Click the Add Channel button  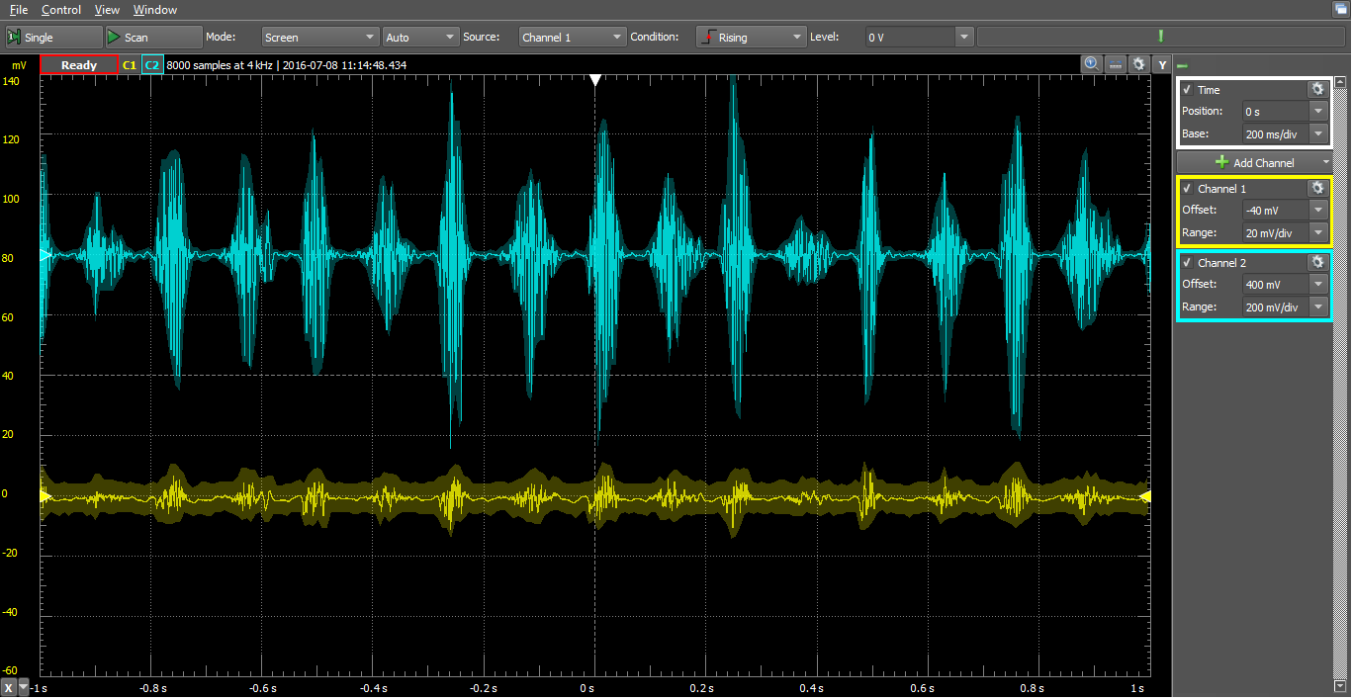click(1254, 162)
